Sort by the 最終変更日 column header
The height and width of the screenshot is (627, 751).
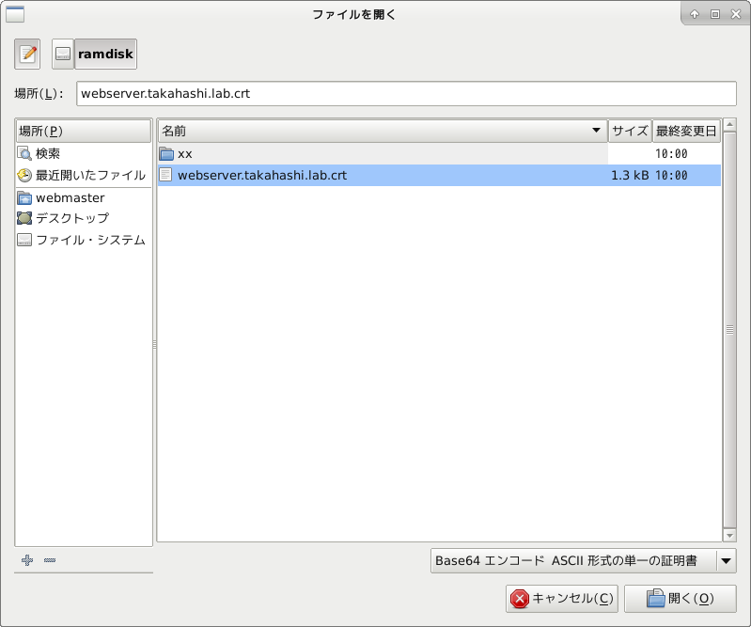click(x=686, y=131)
